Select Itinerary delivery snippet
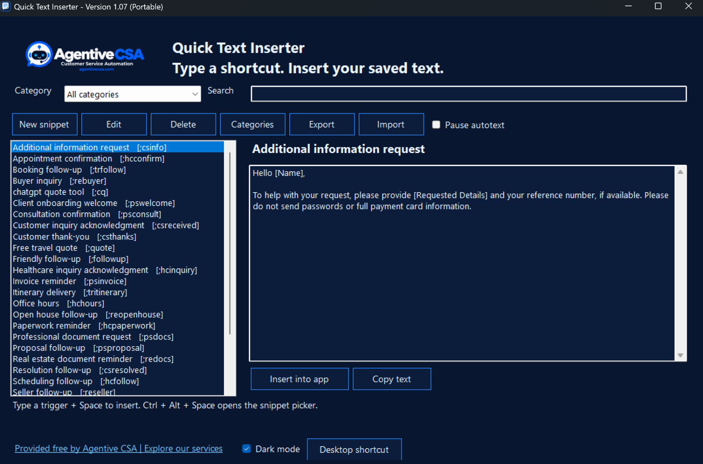 pos(118,292)
